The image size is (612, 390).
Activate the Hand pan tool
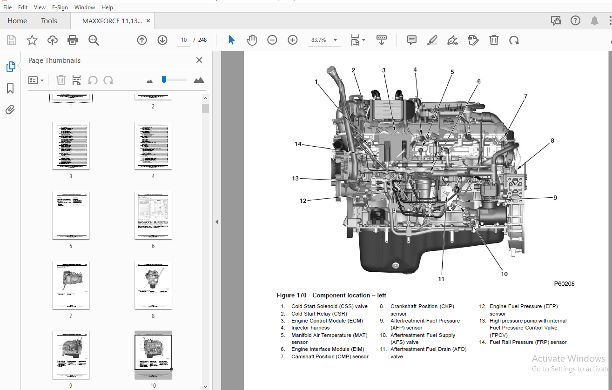[x=252, y=40]
